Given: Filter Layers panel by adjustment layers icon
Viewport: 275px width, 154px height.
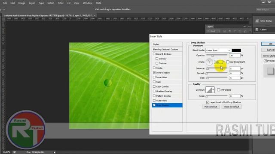Looking at the screenshot, I should tap(229, 31).
